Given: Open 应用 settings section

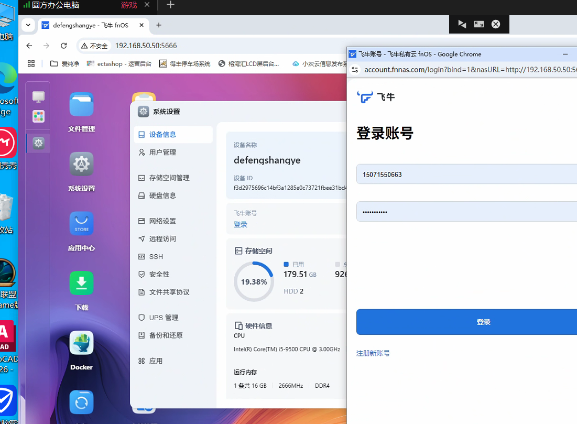Looking at the screenshot, I should click(x=173, y=361).
